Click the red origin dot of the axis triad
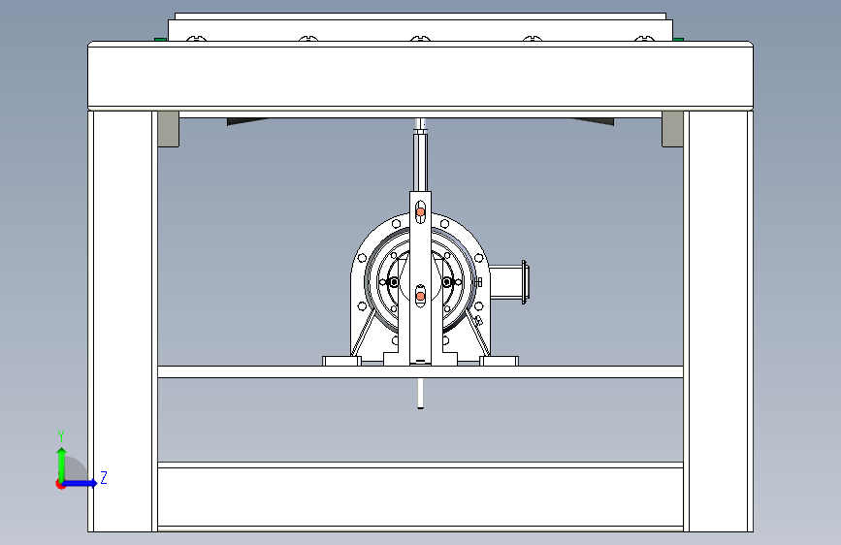841x545 pixels. tap(60, 484)
